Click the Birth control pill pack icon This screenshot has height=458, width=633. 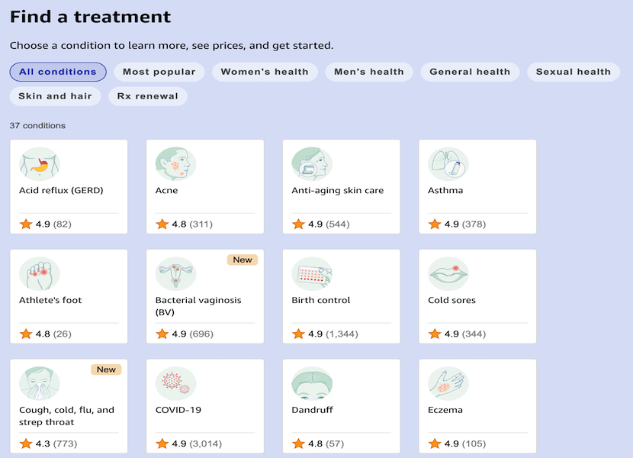312,273
